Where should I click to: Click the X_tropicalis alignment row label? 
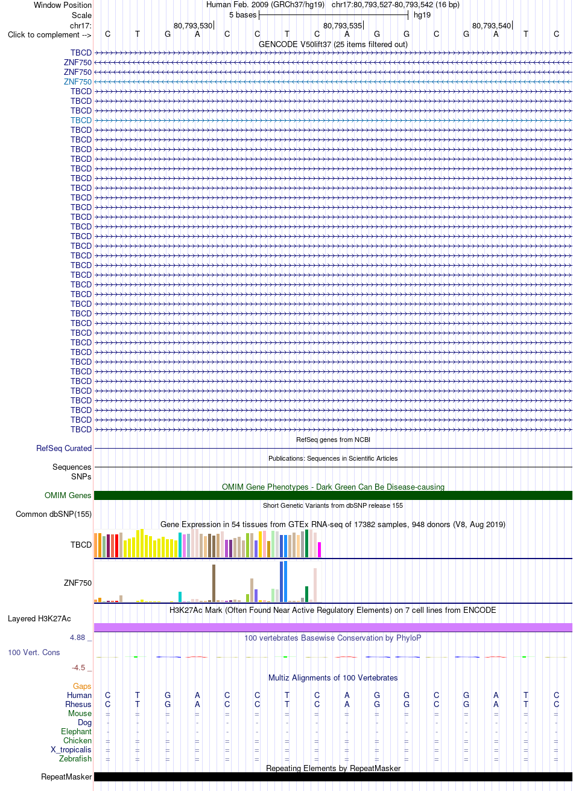(x=72, y=750)
